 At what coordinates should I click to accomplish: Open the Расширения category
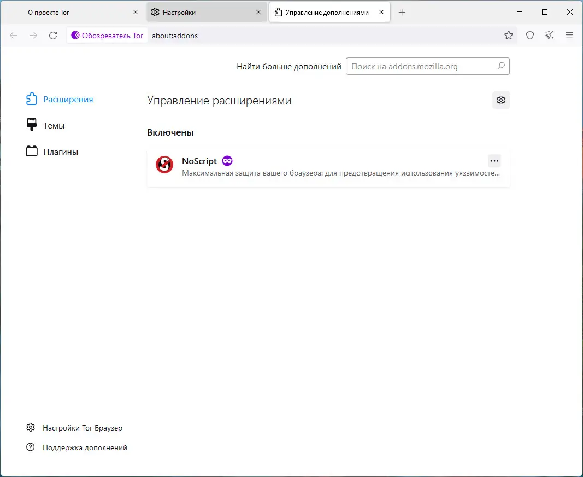click(x=60, y=100)
